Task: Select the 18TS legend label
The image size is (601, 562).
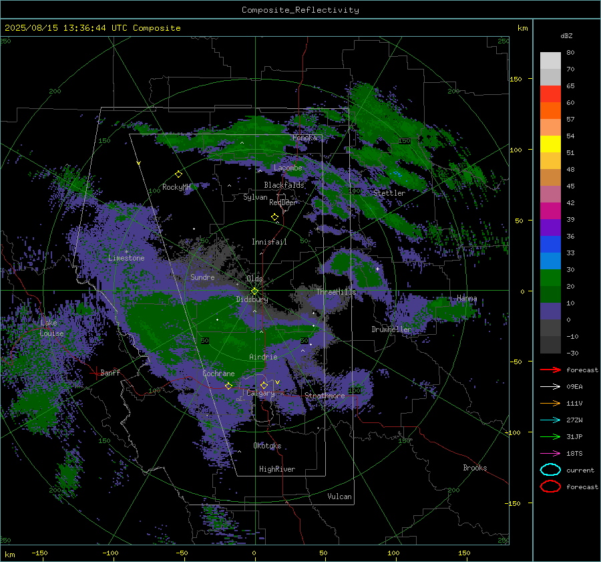Action: pos(574,454)
